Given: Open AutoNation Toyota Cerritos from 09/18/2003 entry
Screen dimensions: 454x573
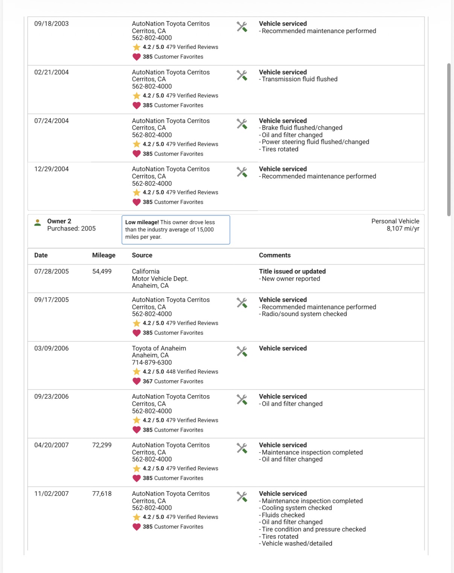Looking at the screenshot, I should coord(171,24).
